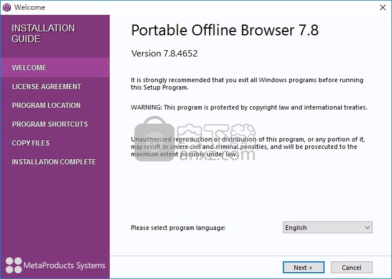This screenshot has width=392, height=279.
Task: Select WELCOME step in sidebar
Action: pyautogui.click(x=55, y=68)
